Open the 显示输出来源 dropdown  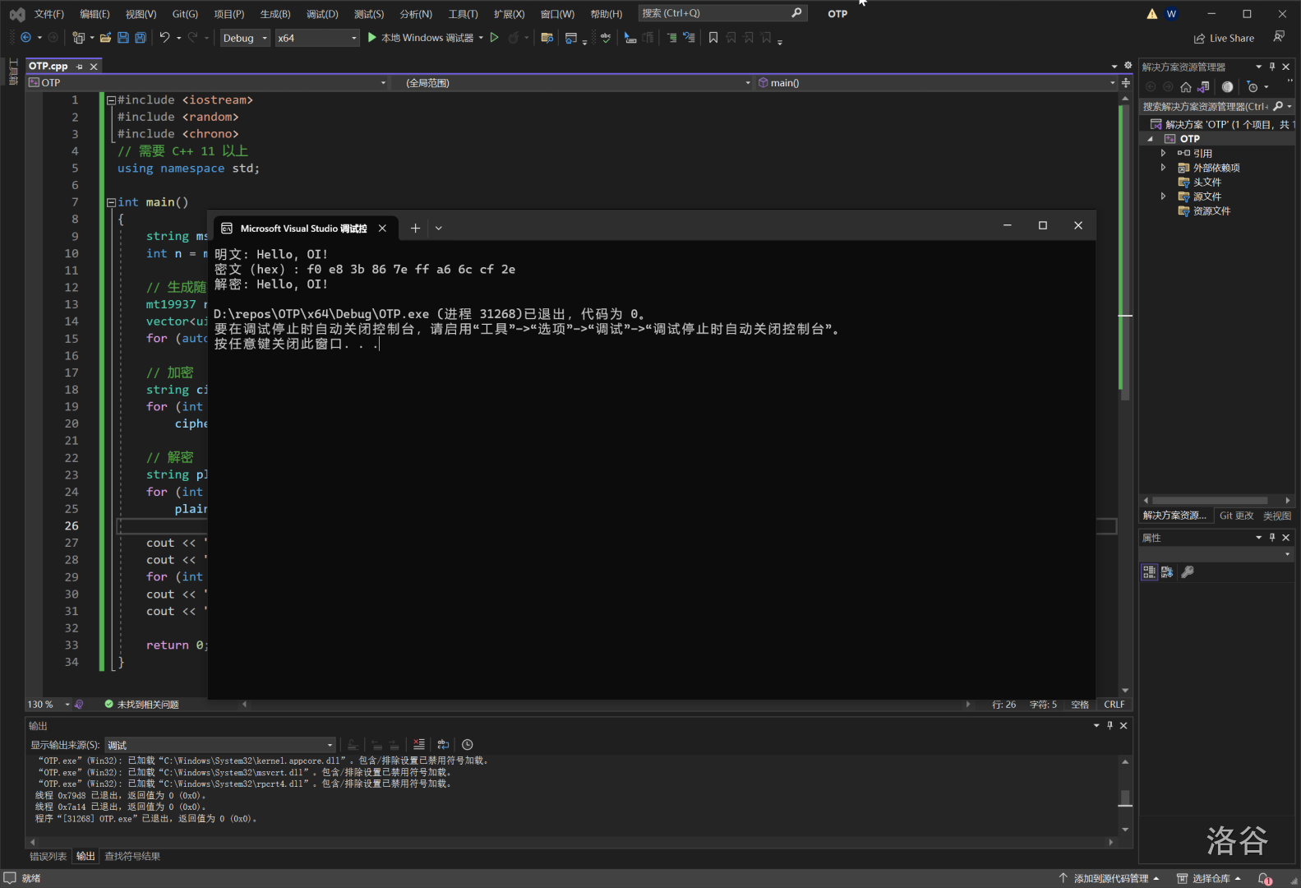(219, 745)
